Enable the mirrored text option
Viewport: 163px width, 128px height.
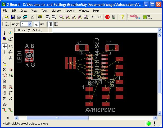(43, 24)
